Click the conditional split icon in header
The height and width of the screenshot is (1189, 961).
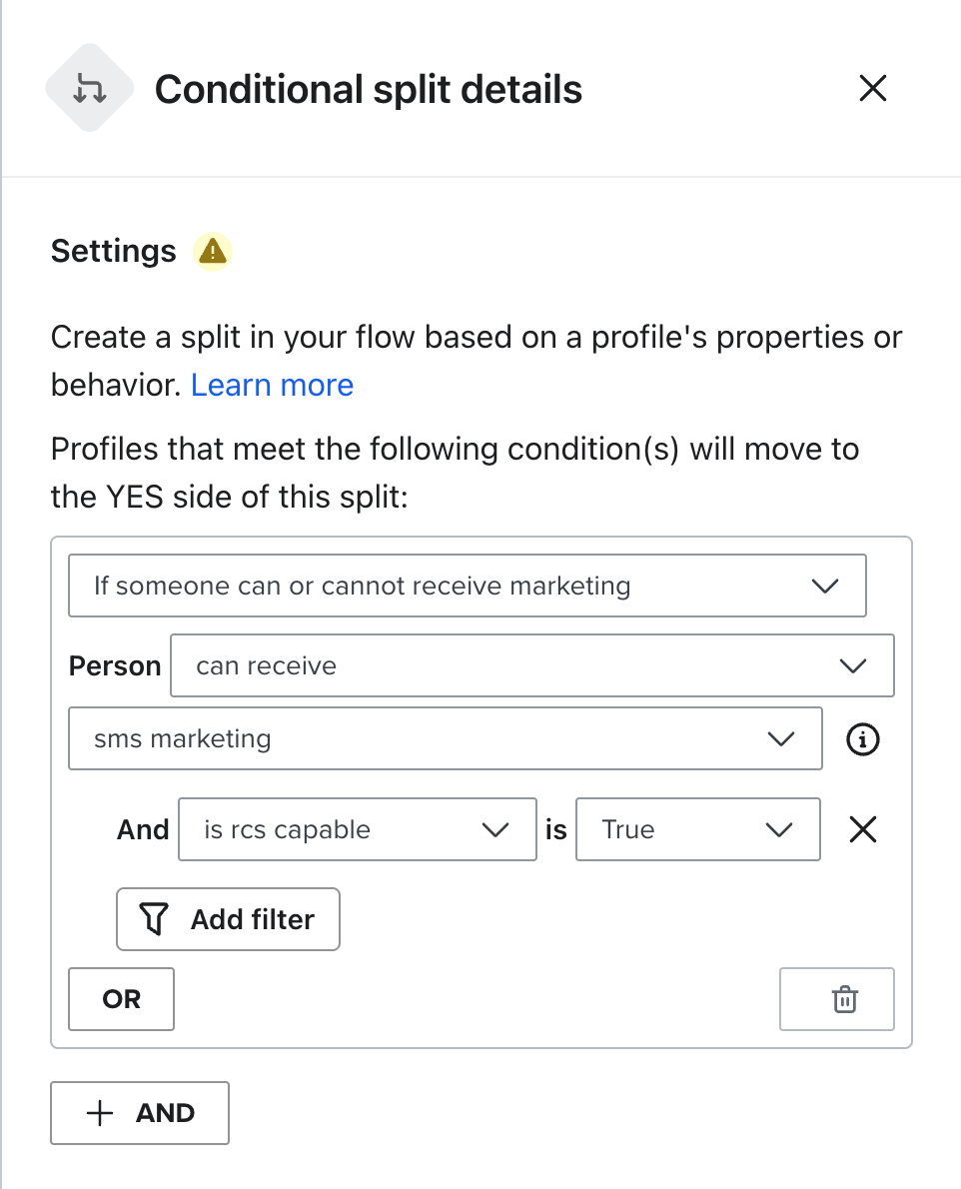(x=90, y=89)
